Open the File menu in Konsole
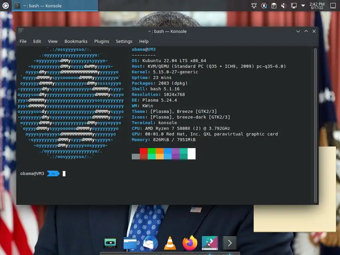Image resolution: width=340 pixels, height=255 pixels. (23, 41)
